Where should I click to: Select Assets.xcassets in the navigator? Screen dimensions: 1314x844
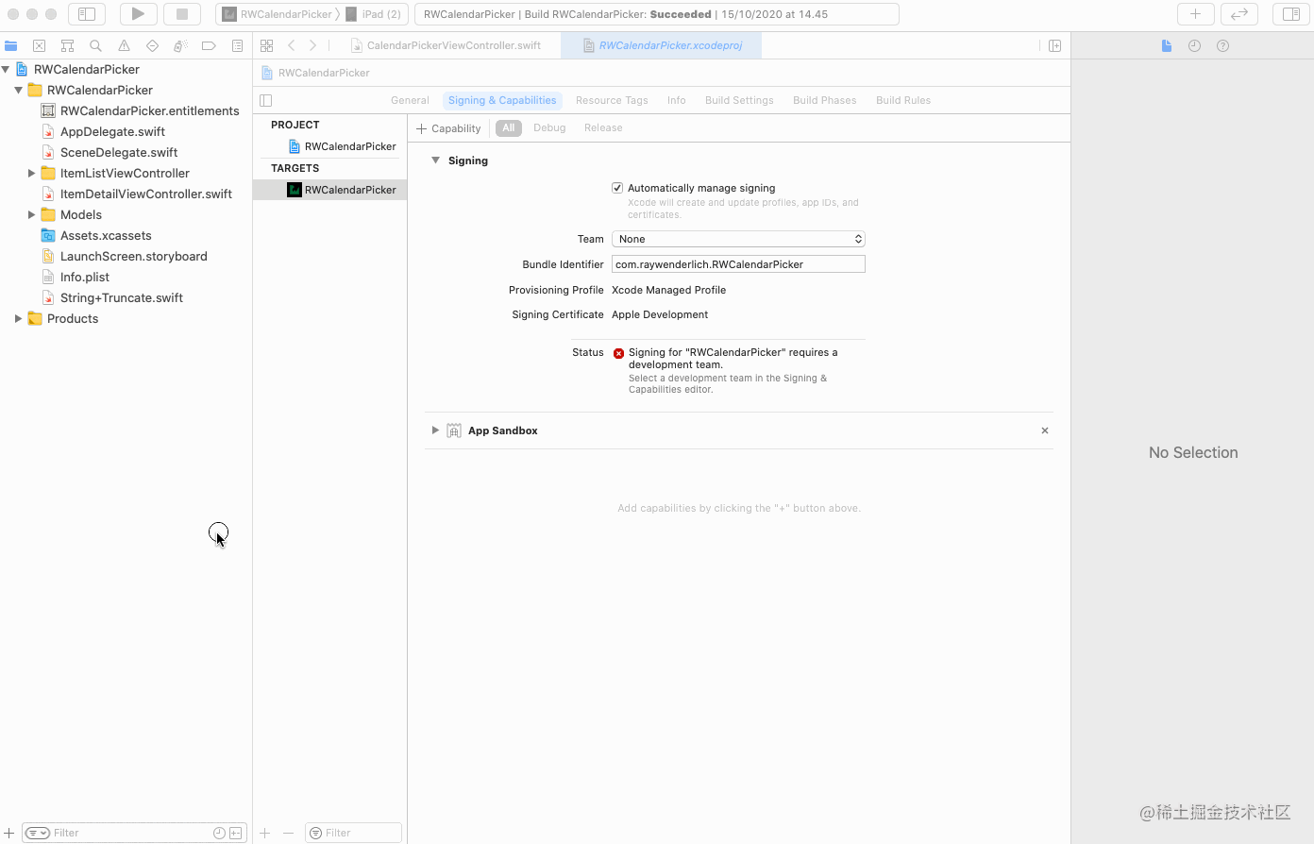pyautogui.click(x=106, y=235)
